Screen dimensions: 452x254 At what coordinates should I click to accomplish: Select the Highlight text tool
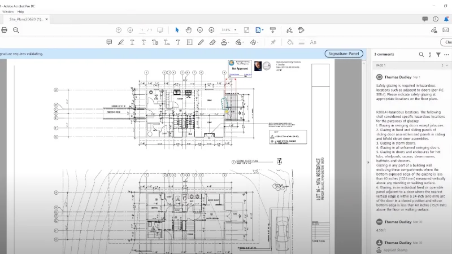point(121,42)
